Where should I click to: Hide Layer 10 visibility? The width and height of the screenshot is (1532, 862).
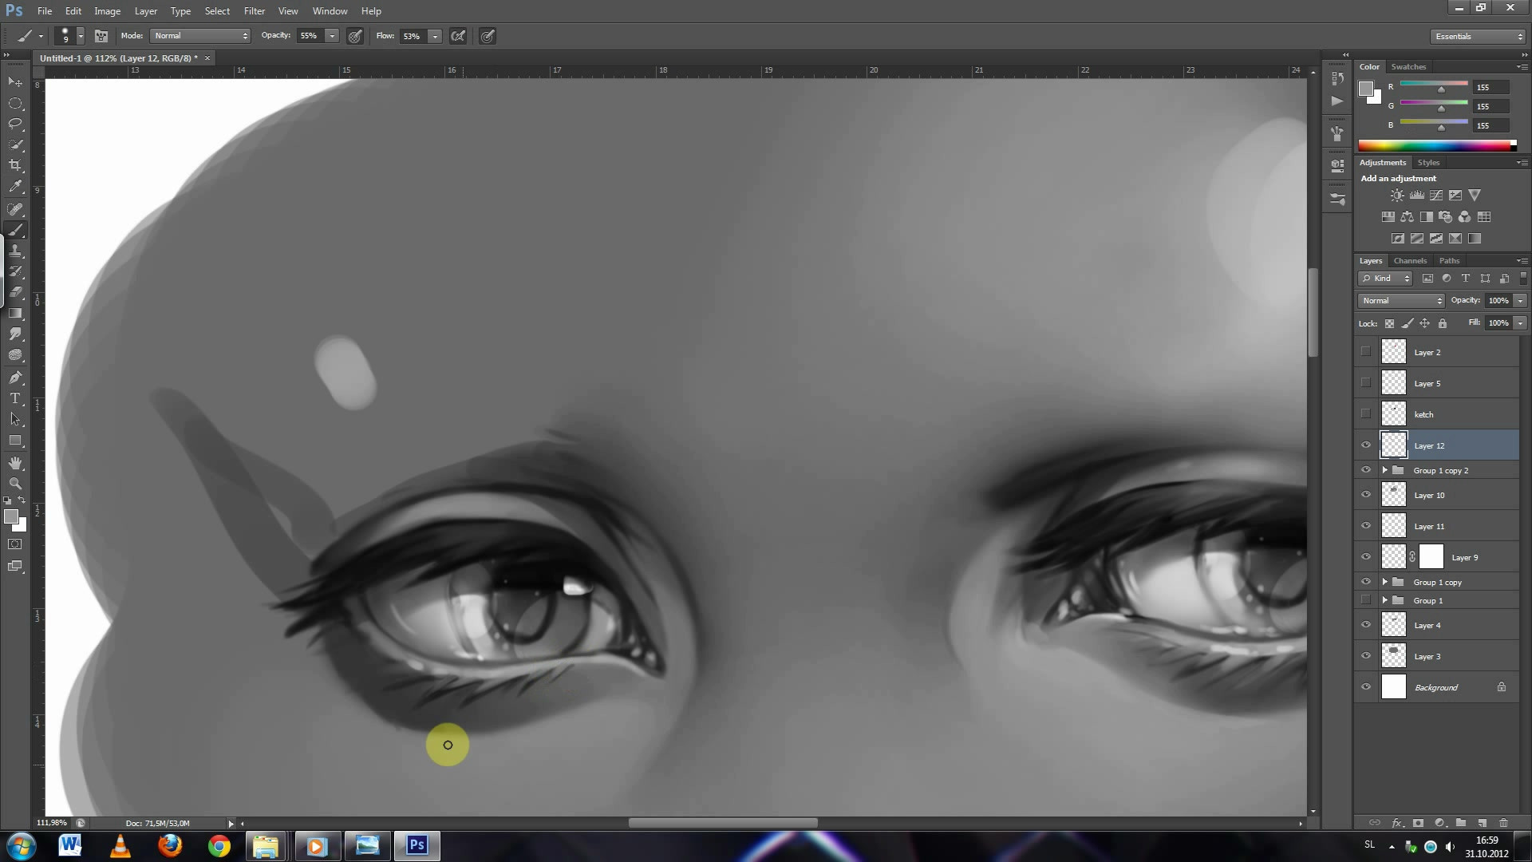coord(1366,495)
